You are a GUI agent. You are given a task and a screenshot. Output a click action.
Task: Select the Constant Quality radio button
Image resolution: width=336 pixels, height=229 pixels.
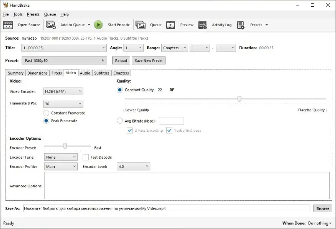click(120, 90)
